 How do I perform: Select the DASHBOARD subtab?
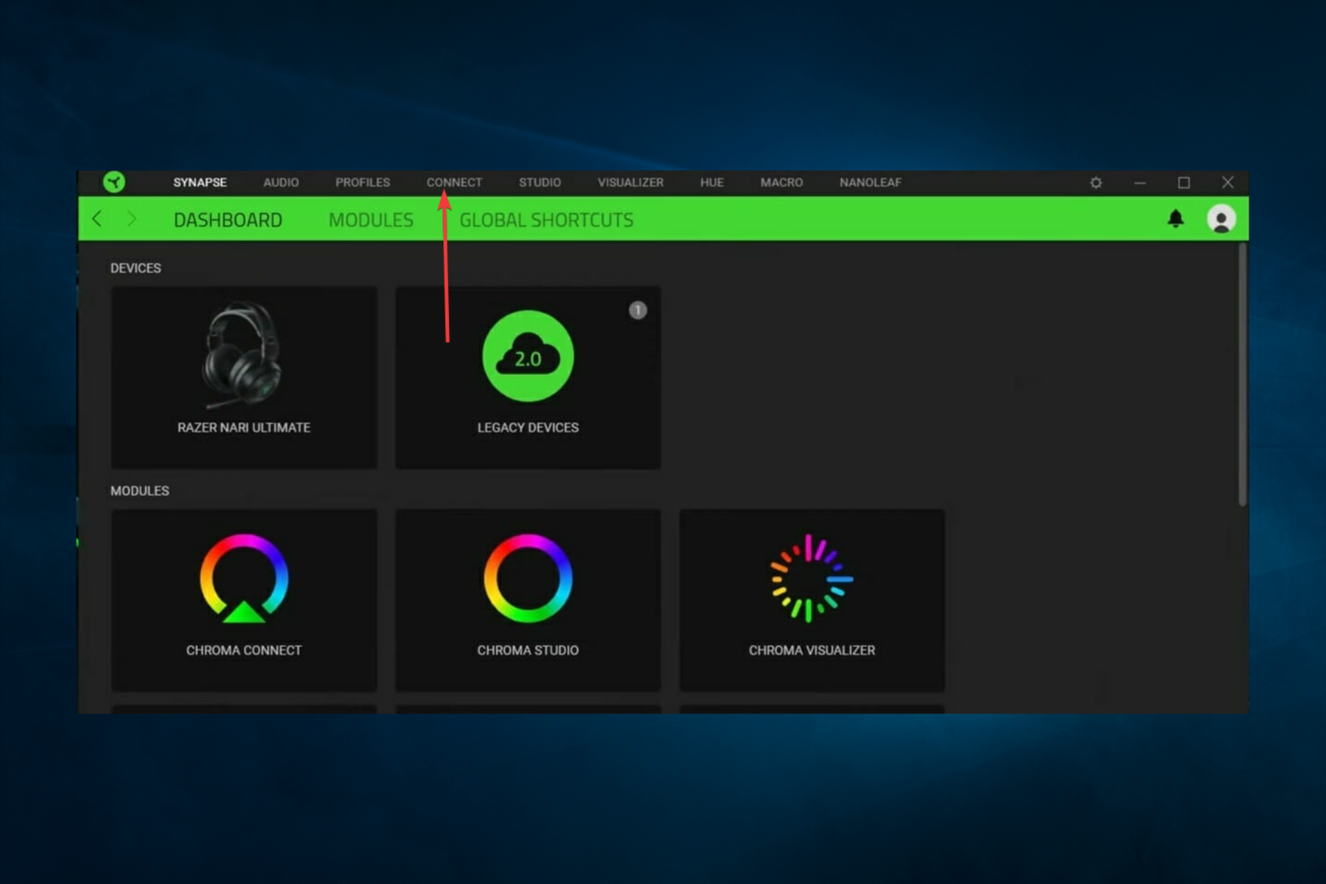[x=228, y=220]
